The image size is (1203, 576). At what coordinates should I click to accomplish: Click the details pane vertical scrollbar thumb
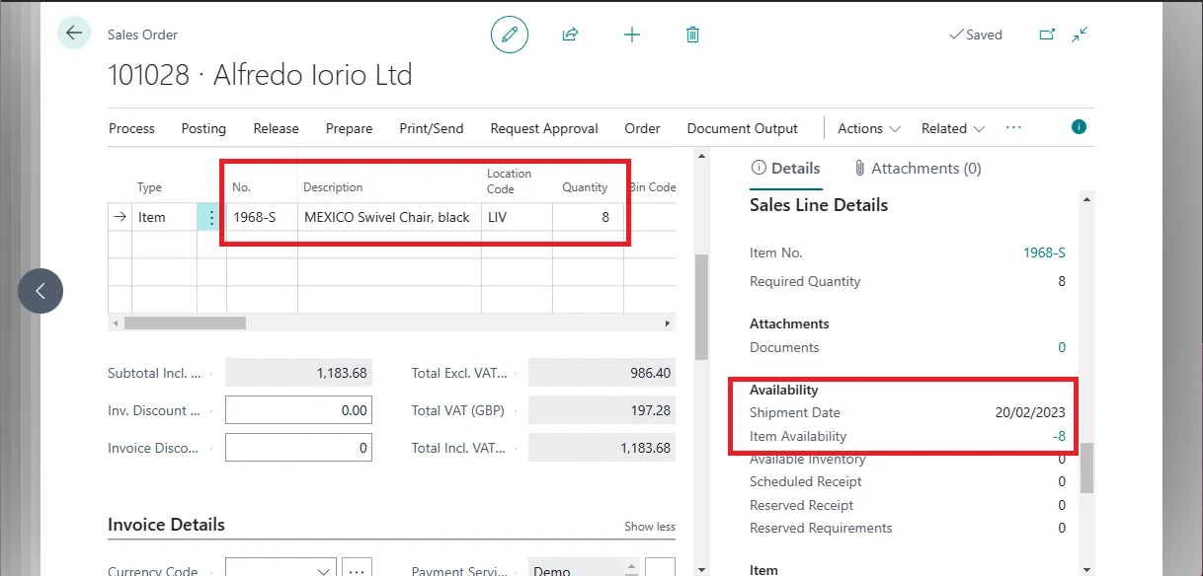[x=1086, y=468]
